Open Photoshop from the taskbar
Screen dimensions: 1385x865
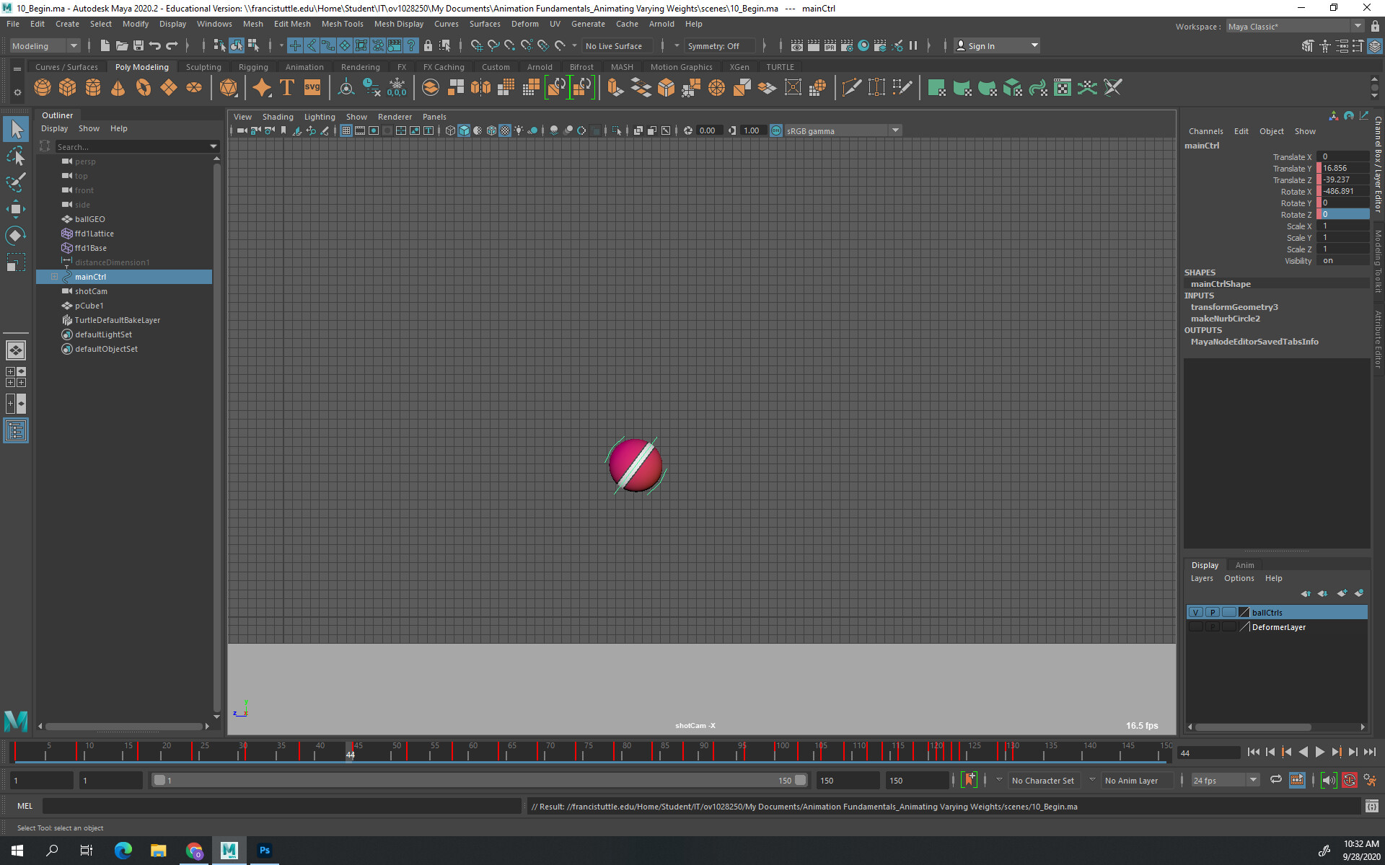pos(264,851)
